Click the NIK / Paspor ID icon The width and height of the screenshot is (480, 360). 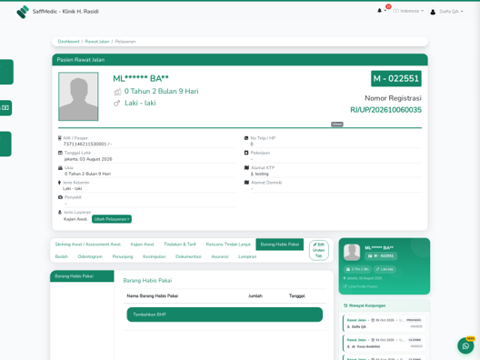pyautogui.click(x=60, y=138)
